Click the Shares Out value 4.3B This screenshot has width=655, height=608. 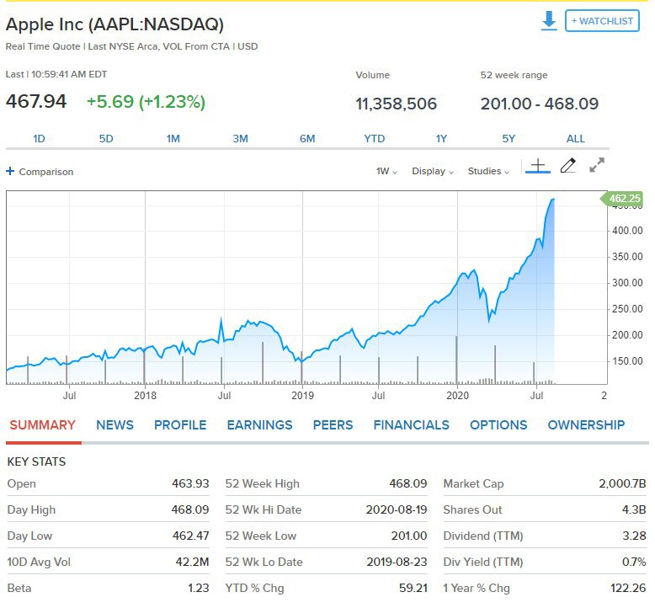(x=634, y=509)
